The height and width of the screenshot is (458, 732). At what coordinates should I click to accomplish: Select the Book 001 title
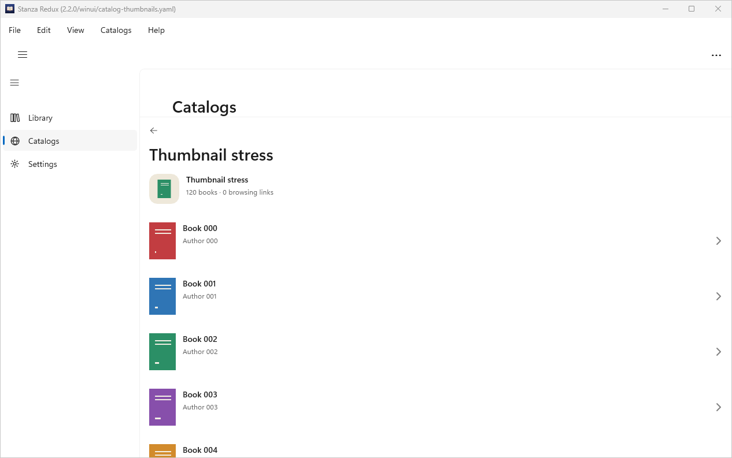(x=199, y=284)
